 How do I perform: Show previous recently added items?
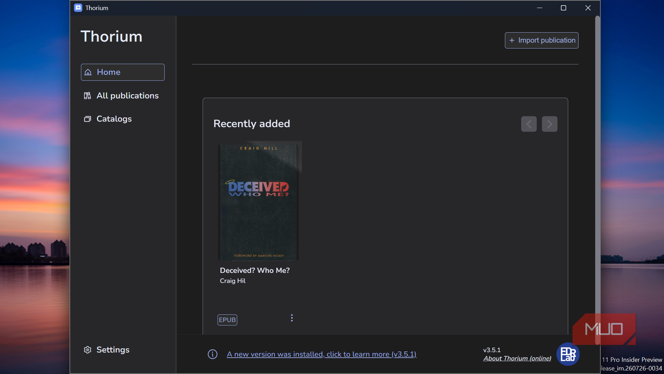(529, 124)
